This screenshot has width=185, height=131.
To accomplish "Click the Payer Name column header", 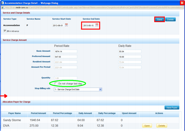I will (14, 113).
